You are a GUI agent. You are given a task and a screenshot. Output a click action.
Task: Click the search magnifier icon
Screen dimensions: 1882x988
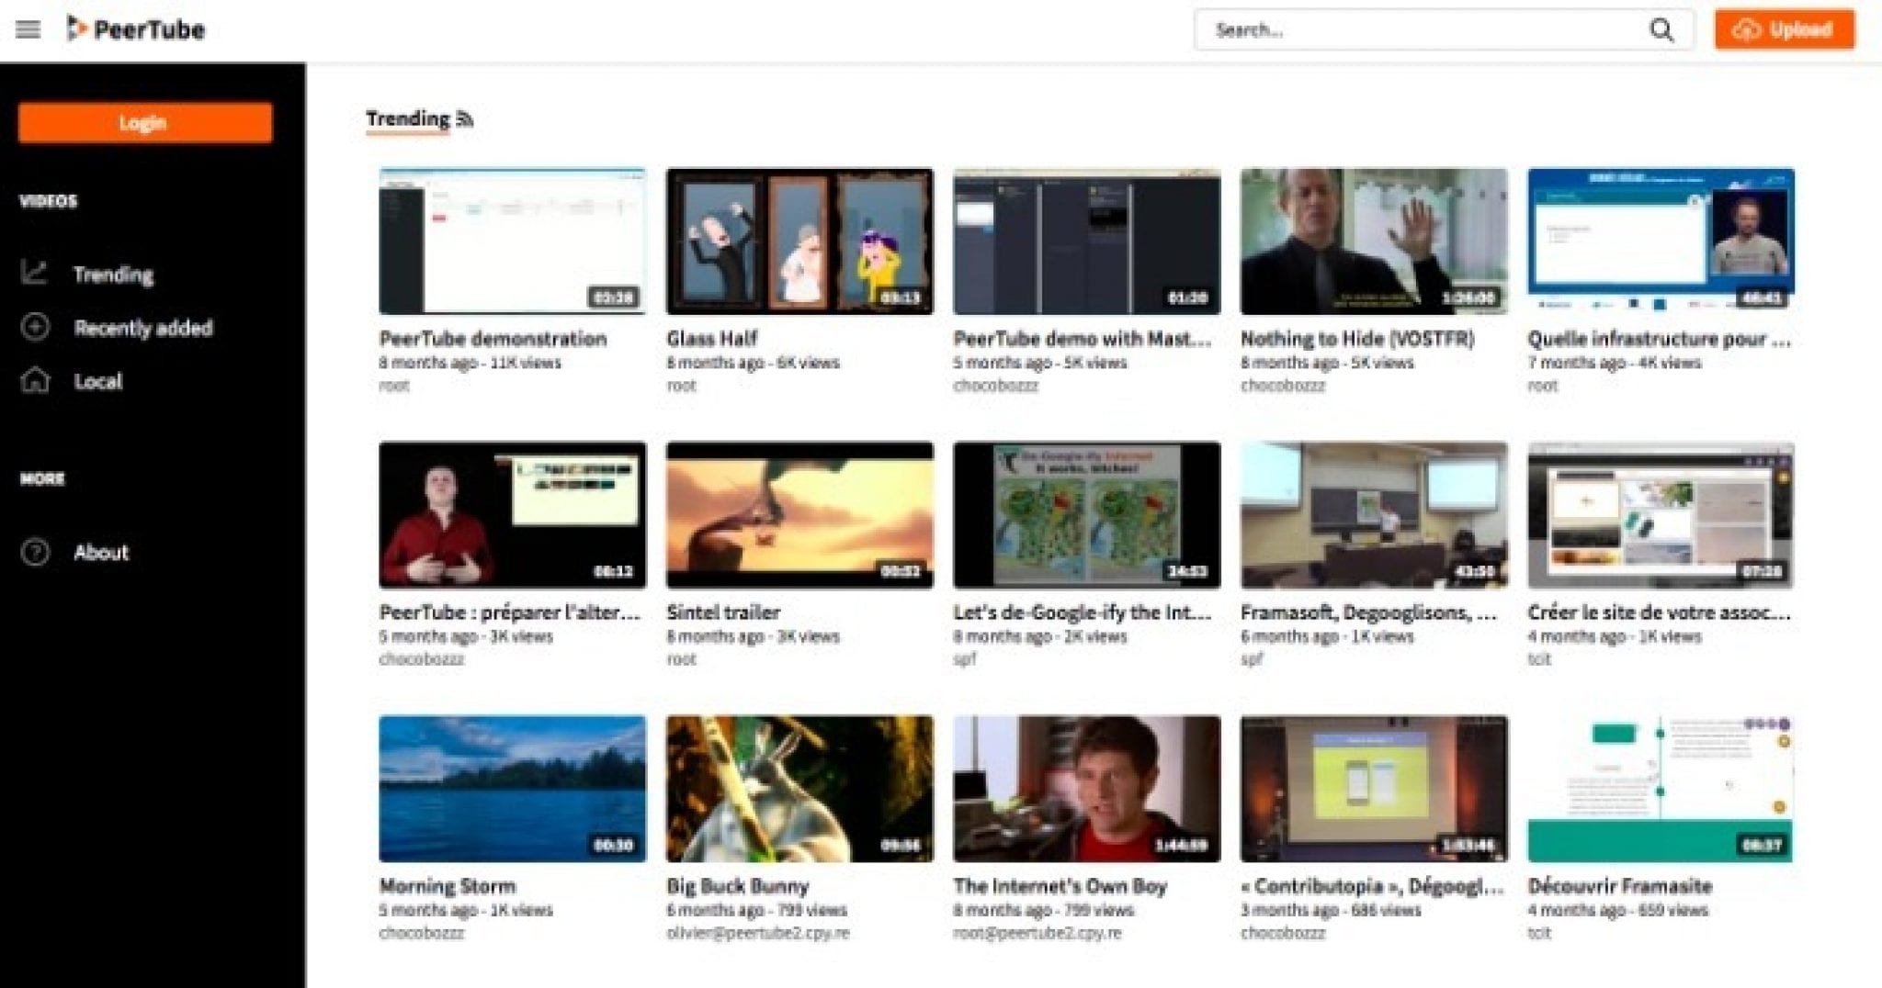point(1661,30)
